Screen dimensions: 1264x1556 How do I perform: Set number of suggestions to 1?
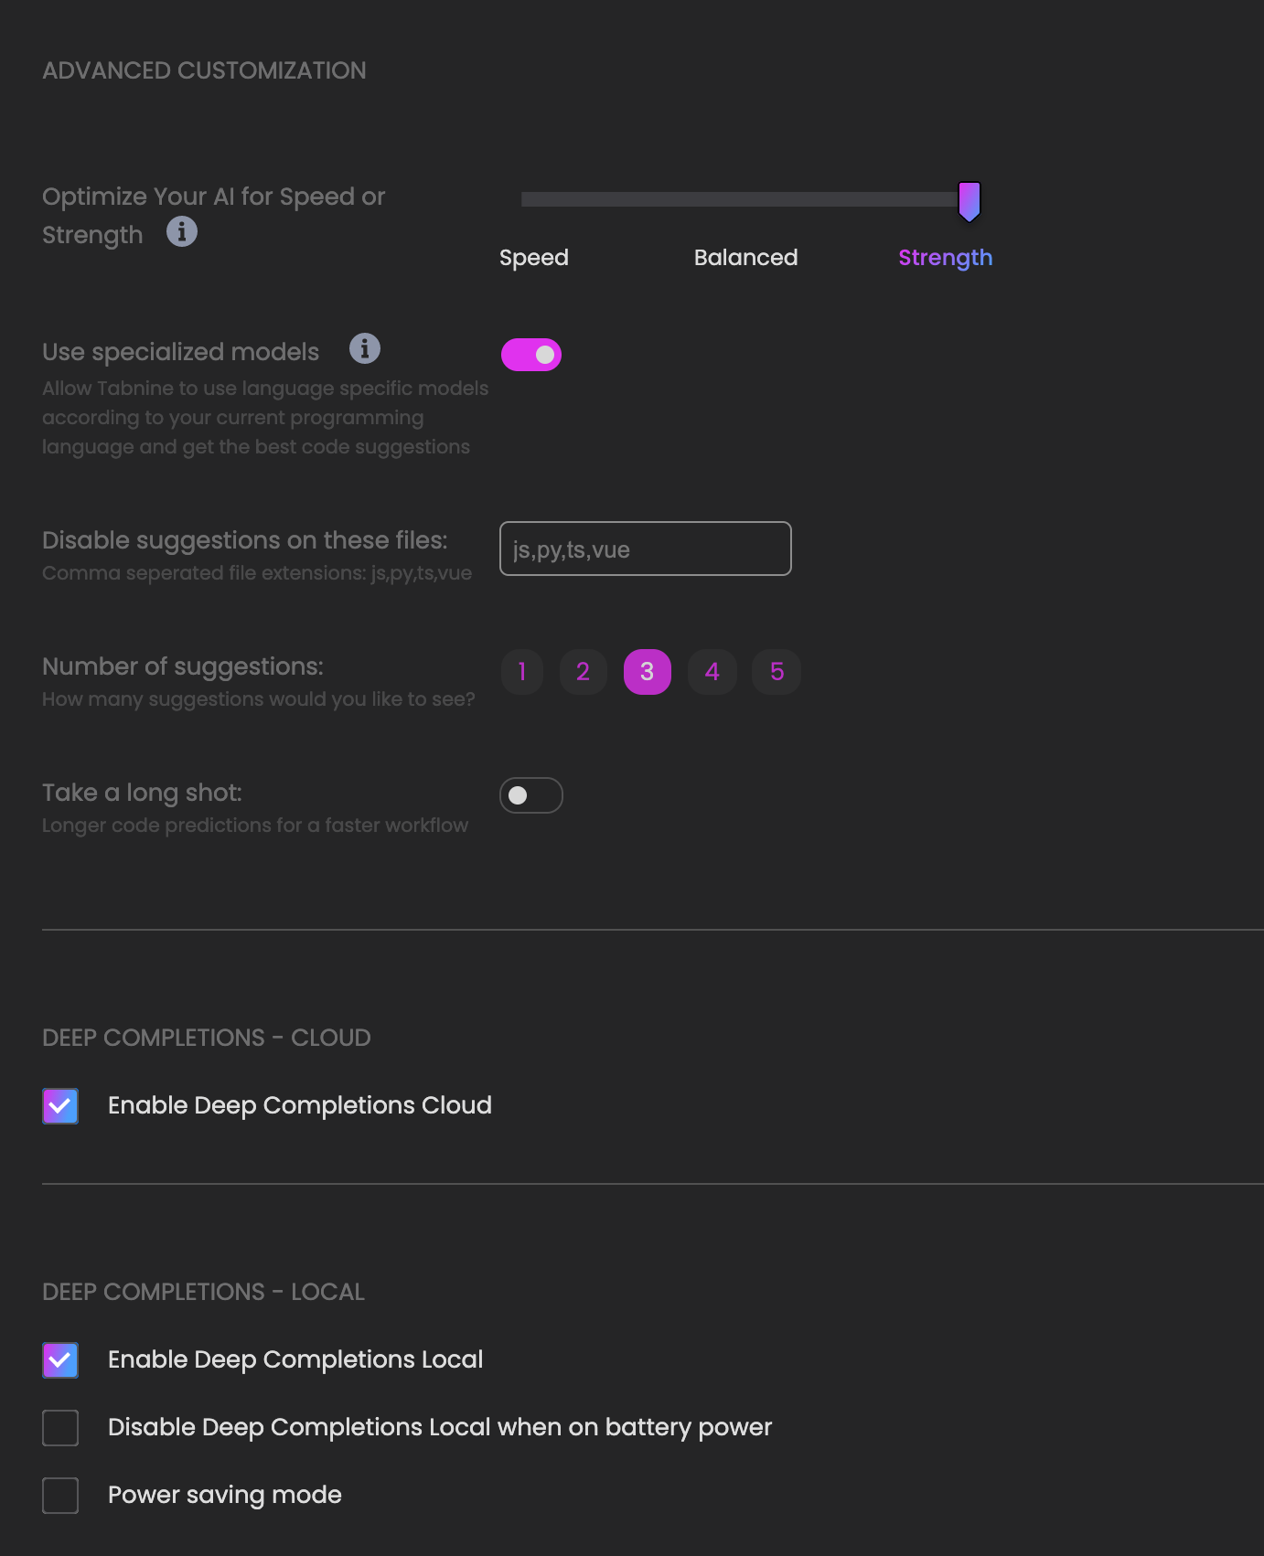point(522,672)
